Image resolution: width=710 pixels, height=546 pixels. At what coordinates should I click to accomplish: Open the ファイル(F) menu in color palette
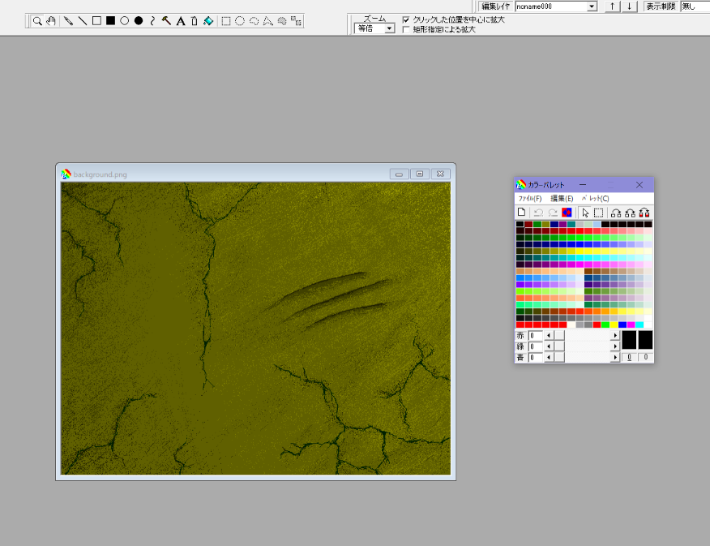(530, 199)
